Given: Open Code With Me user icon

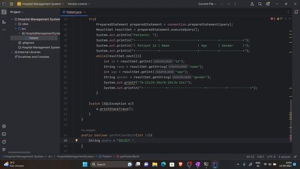Looking at the screenshot, I should tap(252, 4).
